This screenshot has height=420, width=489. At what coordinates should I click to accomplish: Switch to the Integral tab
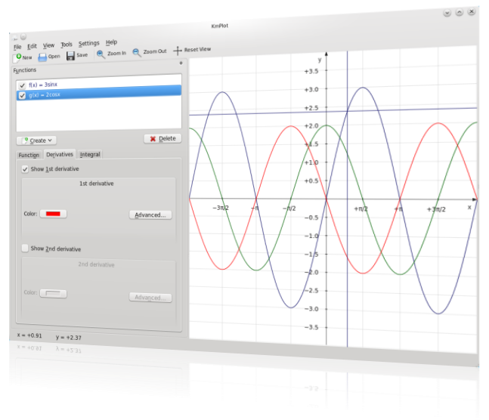click(90, 154)
